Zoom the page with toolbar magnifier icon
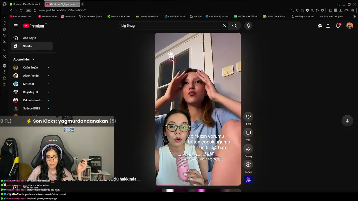Screen dimensions: 358x201 coord(292,10)
